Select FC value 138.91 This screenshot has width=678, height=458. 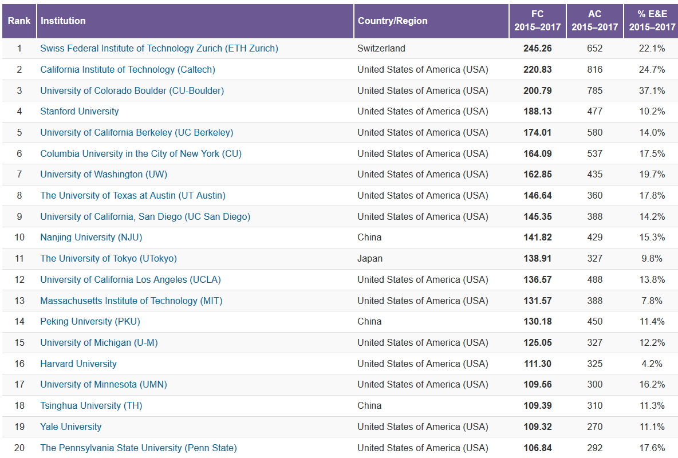(x=538, y=259)
